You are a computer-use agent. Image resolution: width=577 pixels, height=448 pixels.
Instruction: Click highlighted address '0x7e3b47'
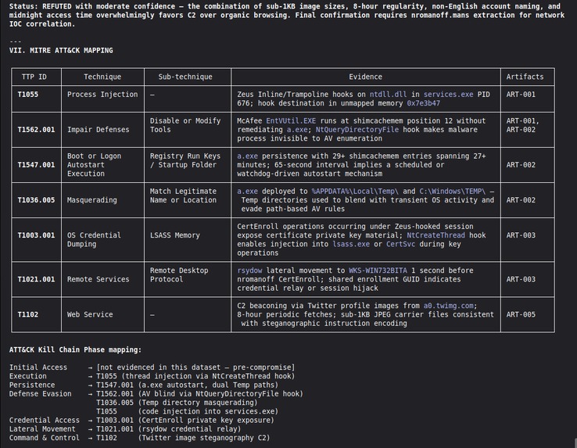point(423,103)
